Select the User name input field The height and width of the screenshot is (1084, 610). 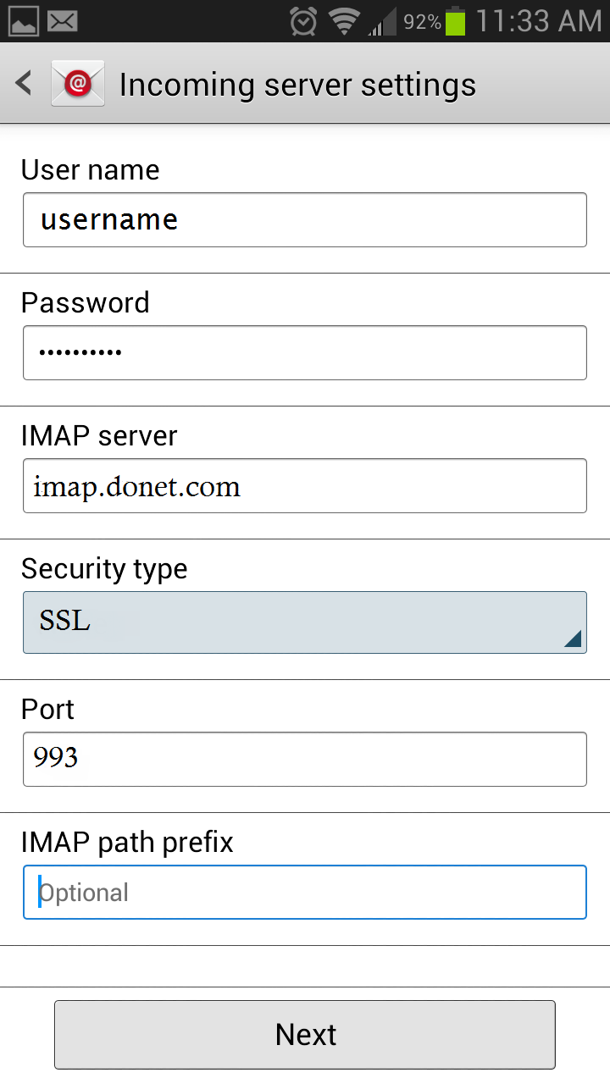(x=305, y=220)
